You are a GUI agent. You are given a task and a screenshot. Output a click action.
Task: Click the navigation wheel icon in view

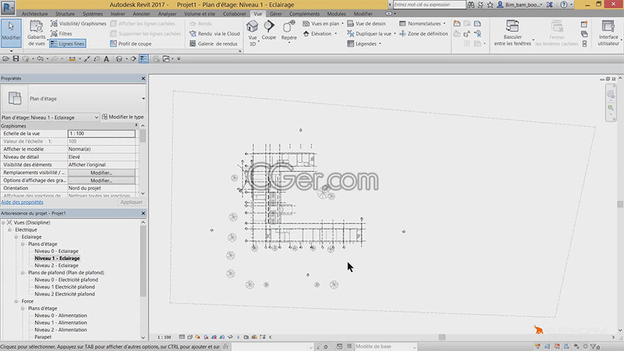611,94
